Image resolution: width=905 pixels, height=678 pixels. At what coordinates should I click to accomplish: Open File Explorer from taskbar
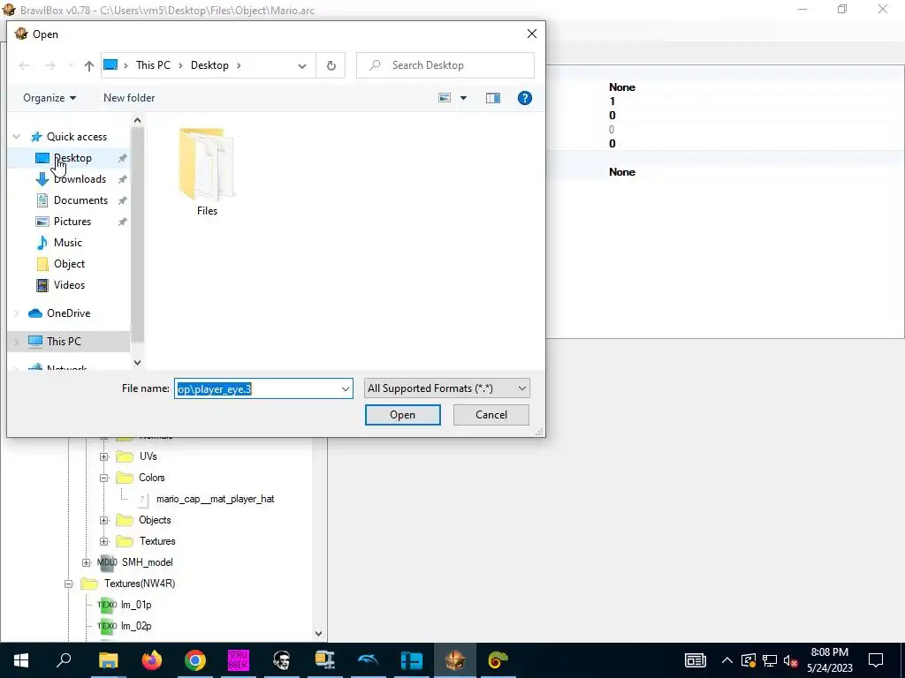108,660
